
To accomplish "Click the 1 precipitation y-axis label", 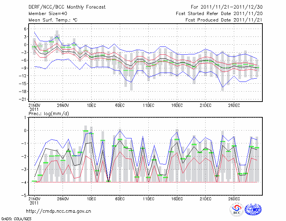I will coord(25,117).
